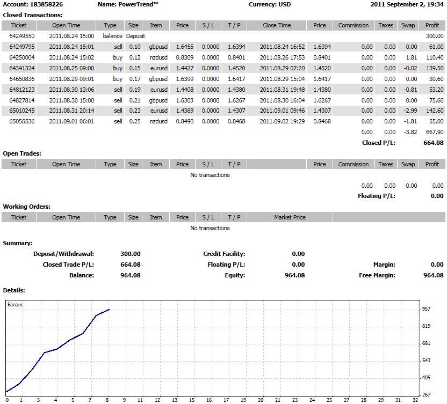This screenshot has height=404, width=447.
Task: Click profit value 110.40
Action: coord(435,57)
